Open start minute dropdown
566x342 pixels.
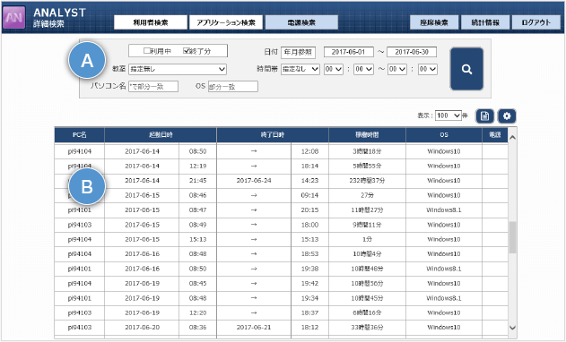363,69
